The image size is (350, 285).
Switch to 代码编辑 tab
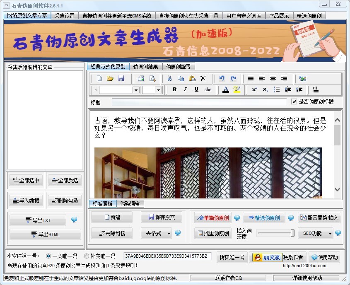pyautogui.click(x=130, y=203)
